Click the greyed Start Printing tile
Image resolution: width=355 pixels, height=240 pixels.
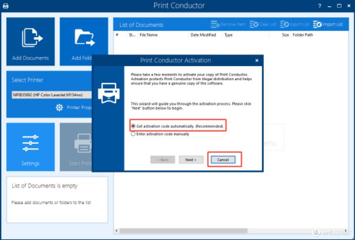(76, 147)
